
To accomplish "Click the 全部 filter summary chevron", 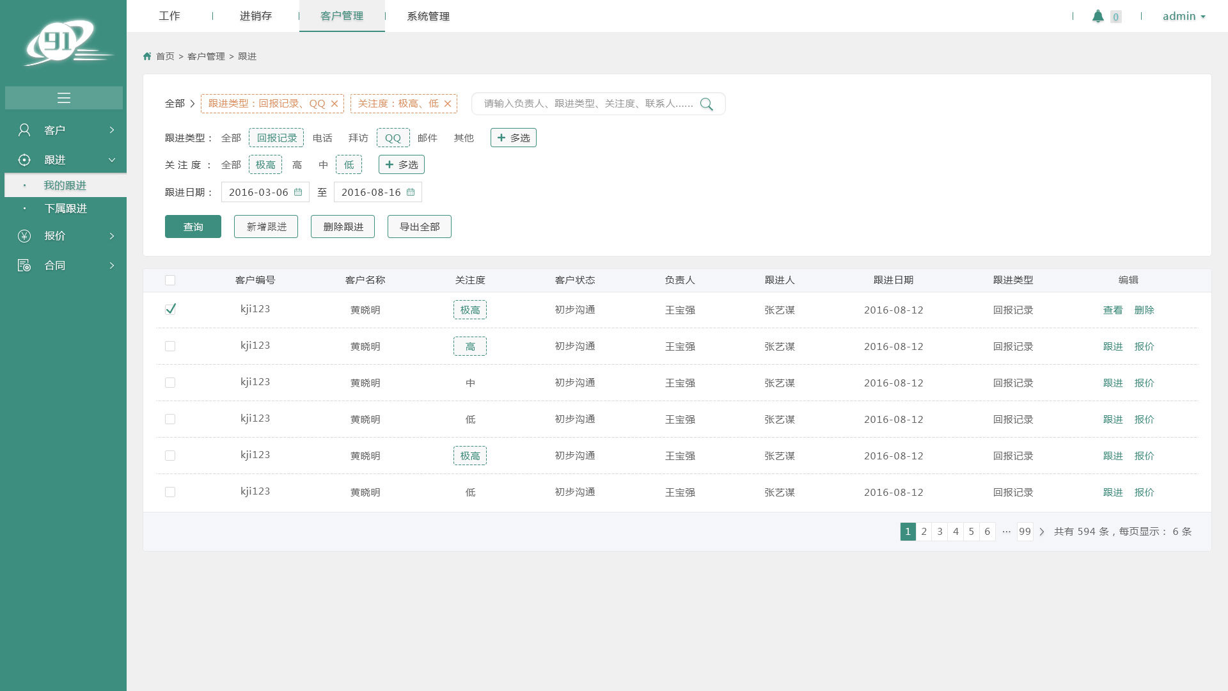I will point(192,104).
